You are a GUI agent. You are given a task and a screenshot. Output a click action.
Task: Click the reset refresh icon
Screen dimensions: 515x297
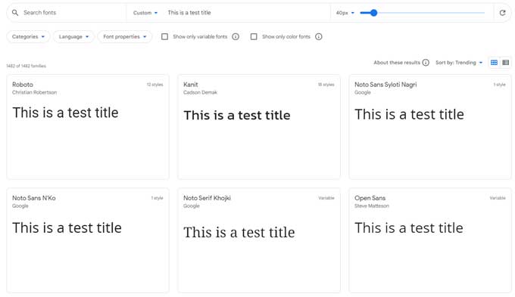tap(502, 13)
